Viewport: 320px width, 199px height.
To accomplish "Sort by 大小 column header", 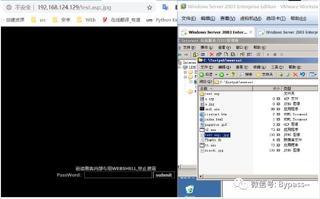I will point(267,88).
